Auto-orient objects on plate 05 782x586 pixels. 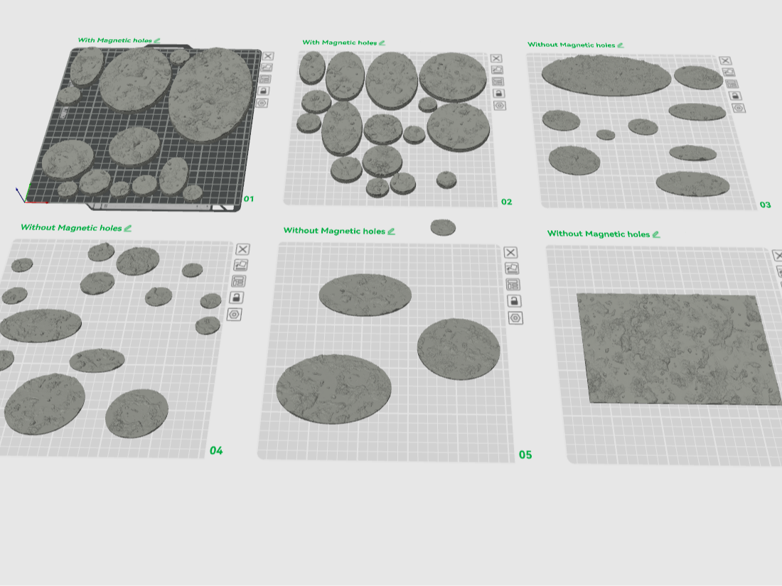(x=512, y=268)
